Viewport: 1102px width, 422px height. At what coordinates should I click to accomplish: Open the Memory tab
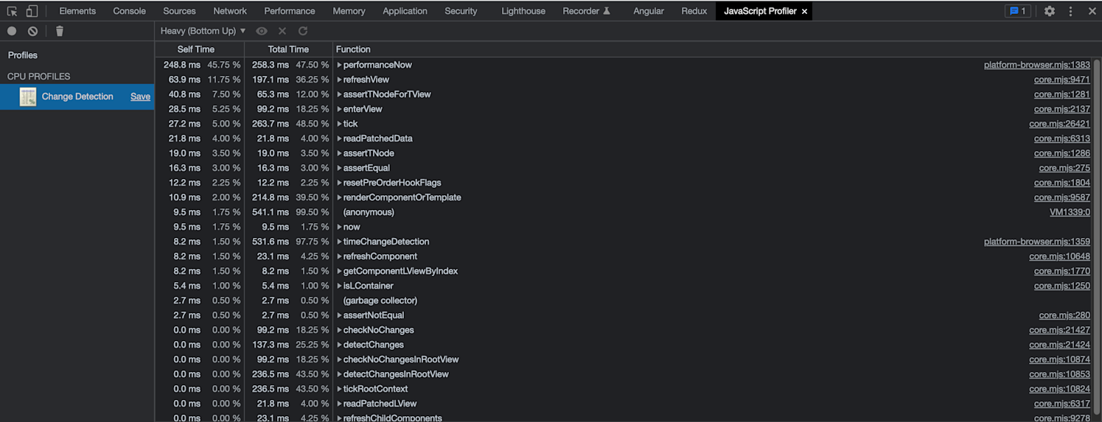(349, 11)
